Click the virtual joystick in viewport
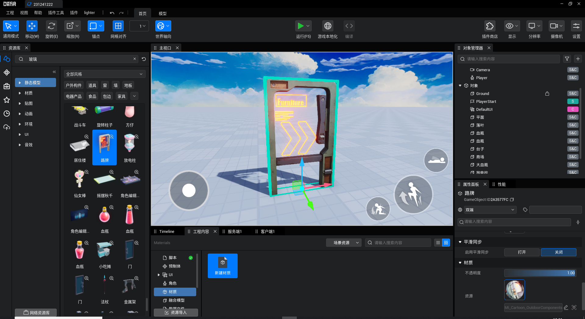 tap(189, 191)
